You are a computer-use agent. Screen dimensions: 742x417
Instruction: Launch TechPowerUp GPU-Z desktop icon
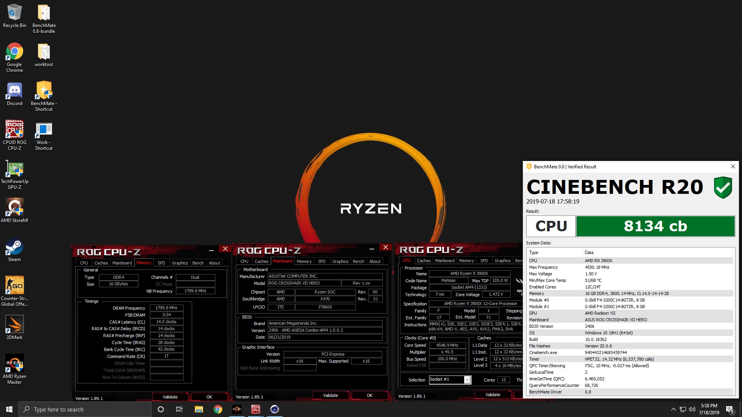[x=14, y=175]
